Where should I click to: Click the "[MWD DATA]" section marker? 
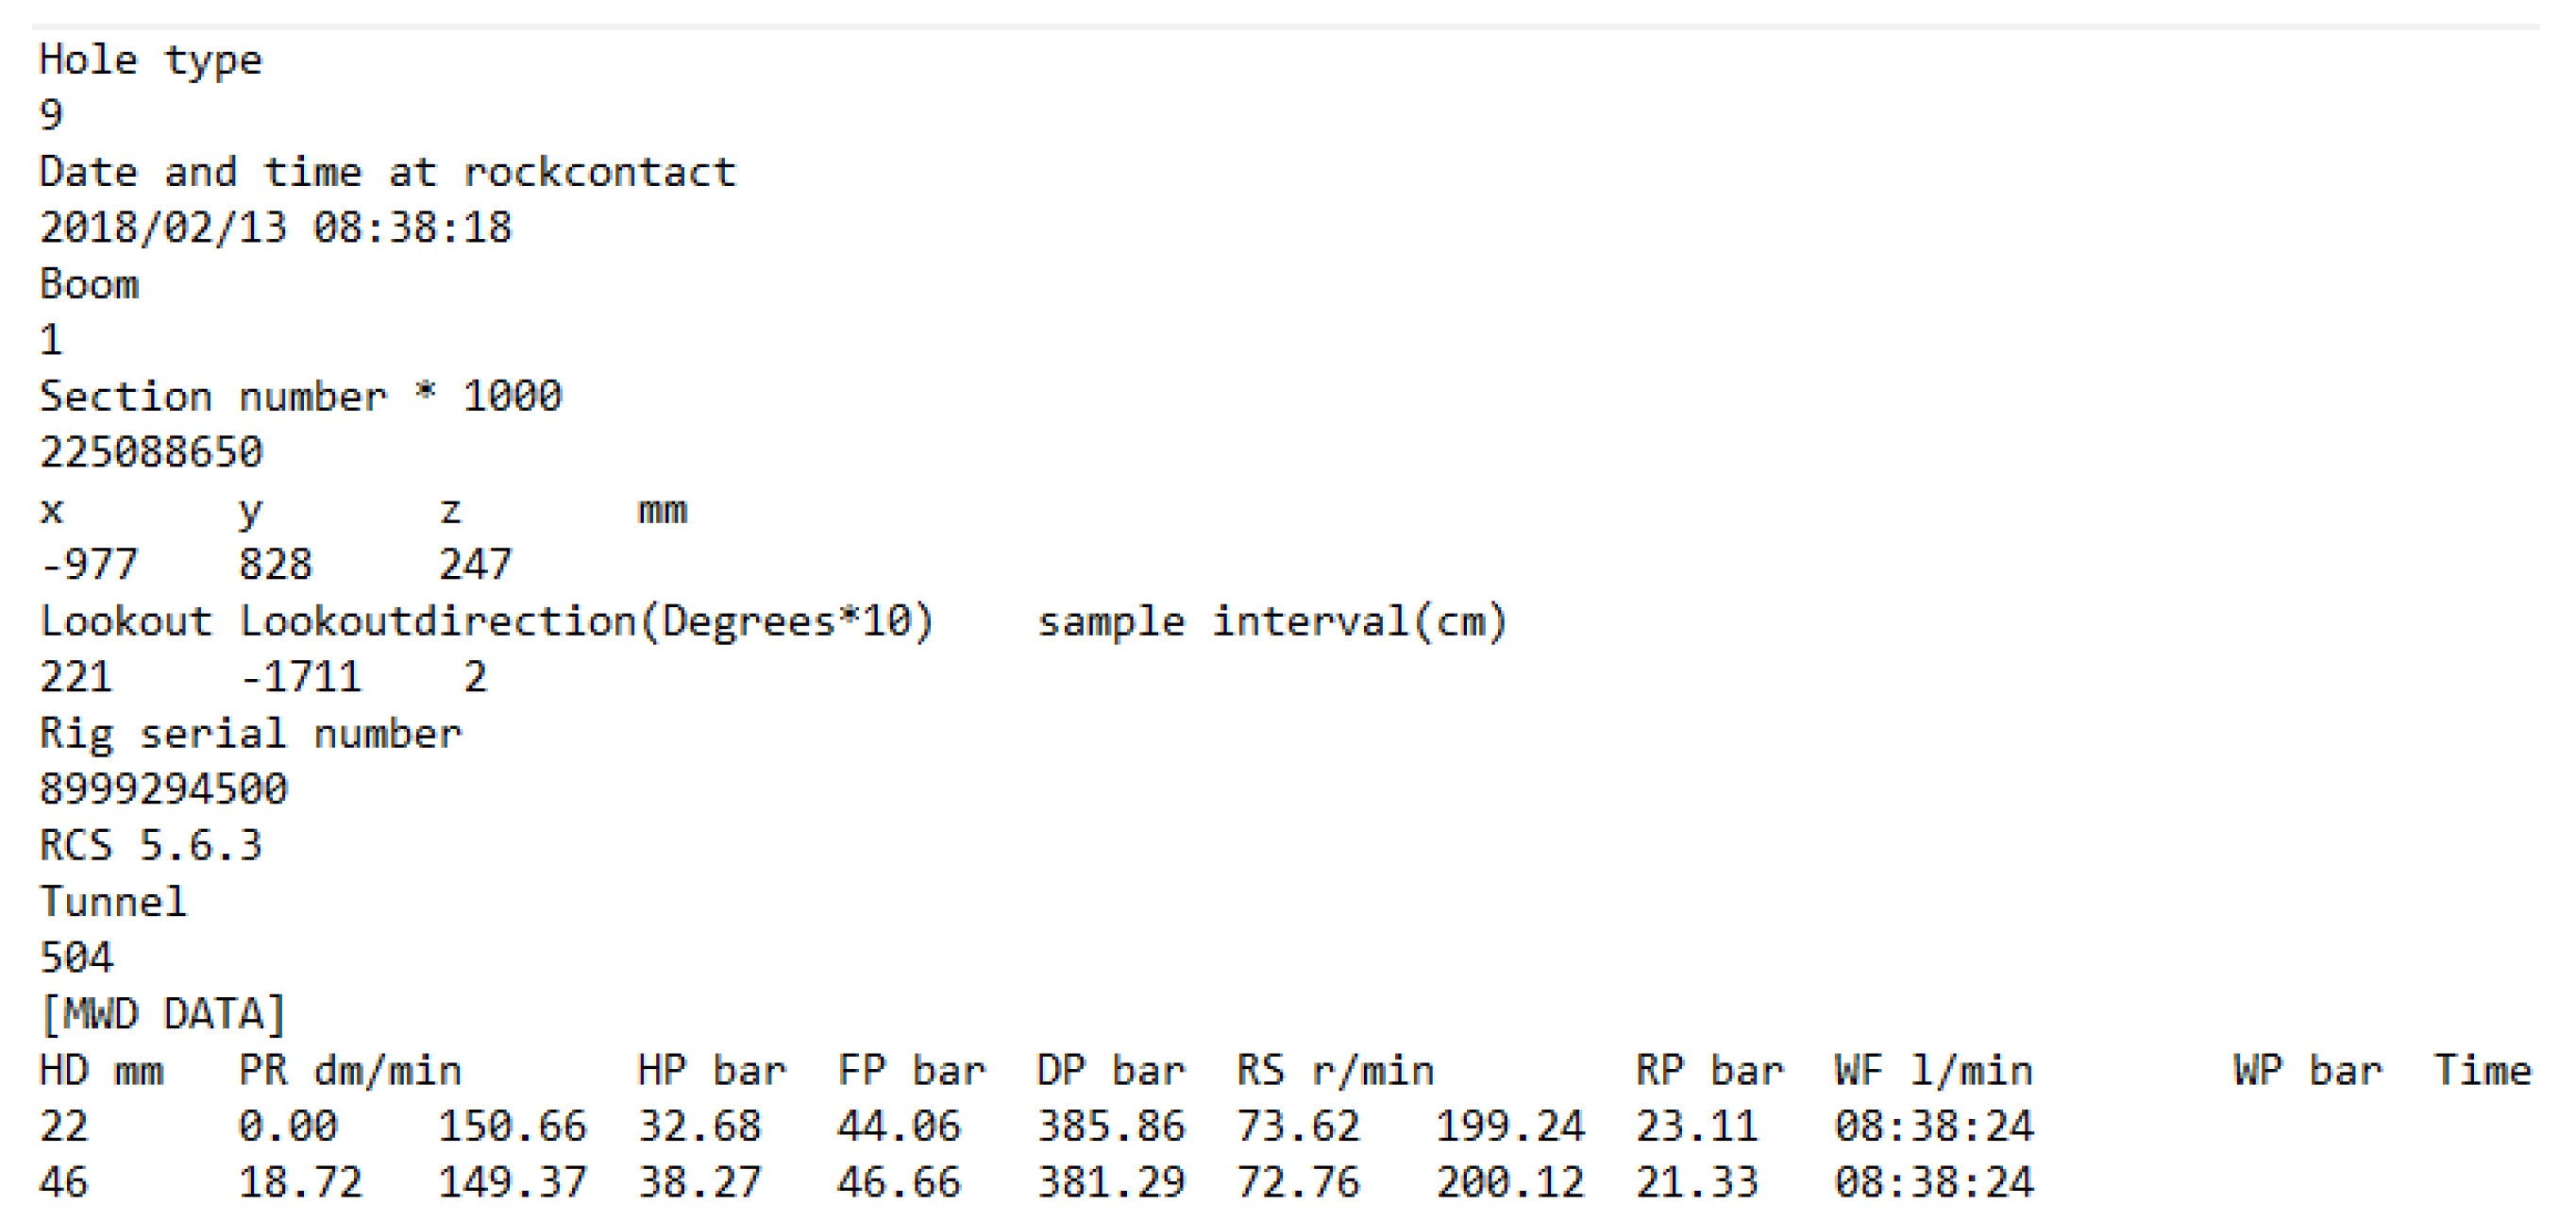163,1014
